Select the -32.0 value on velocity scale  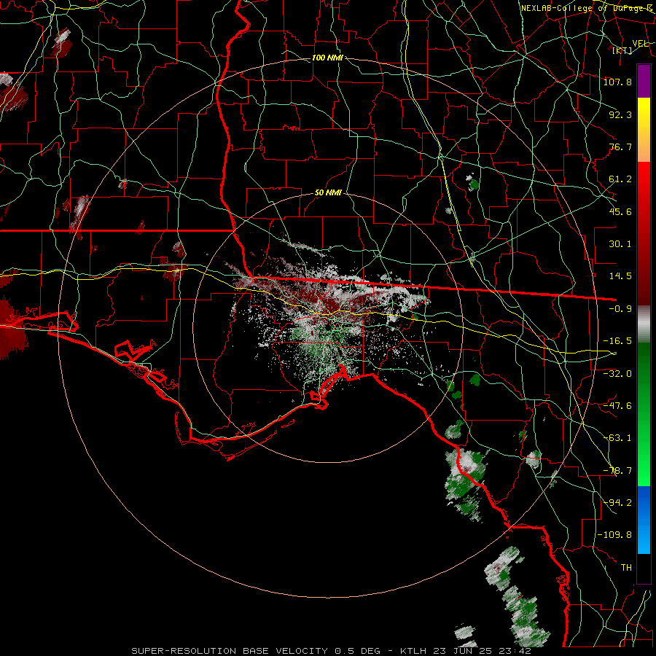tap(617, 373)
